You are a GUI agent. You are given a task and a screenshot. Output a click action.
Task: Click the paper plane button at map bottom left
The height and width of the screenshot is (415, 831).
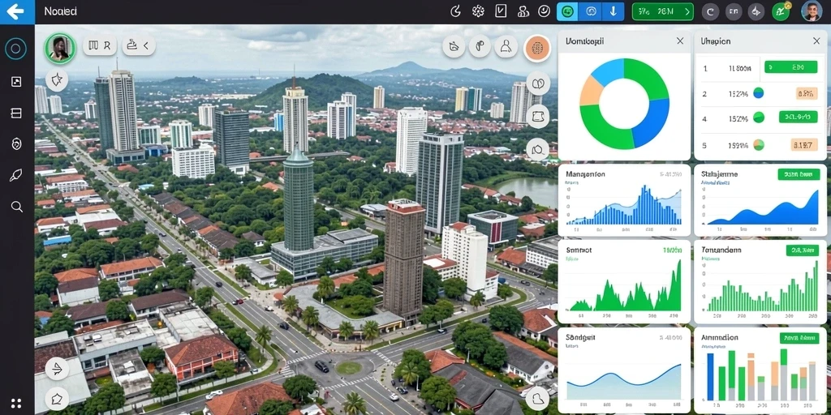point(57,369)
